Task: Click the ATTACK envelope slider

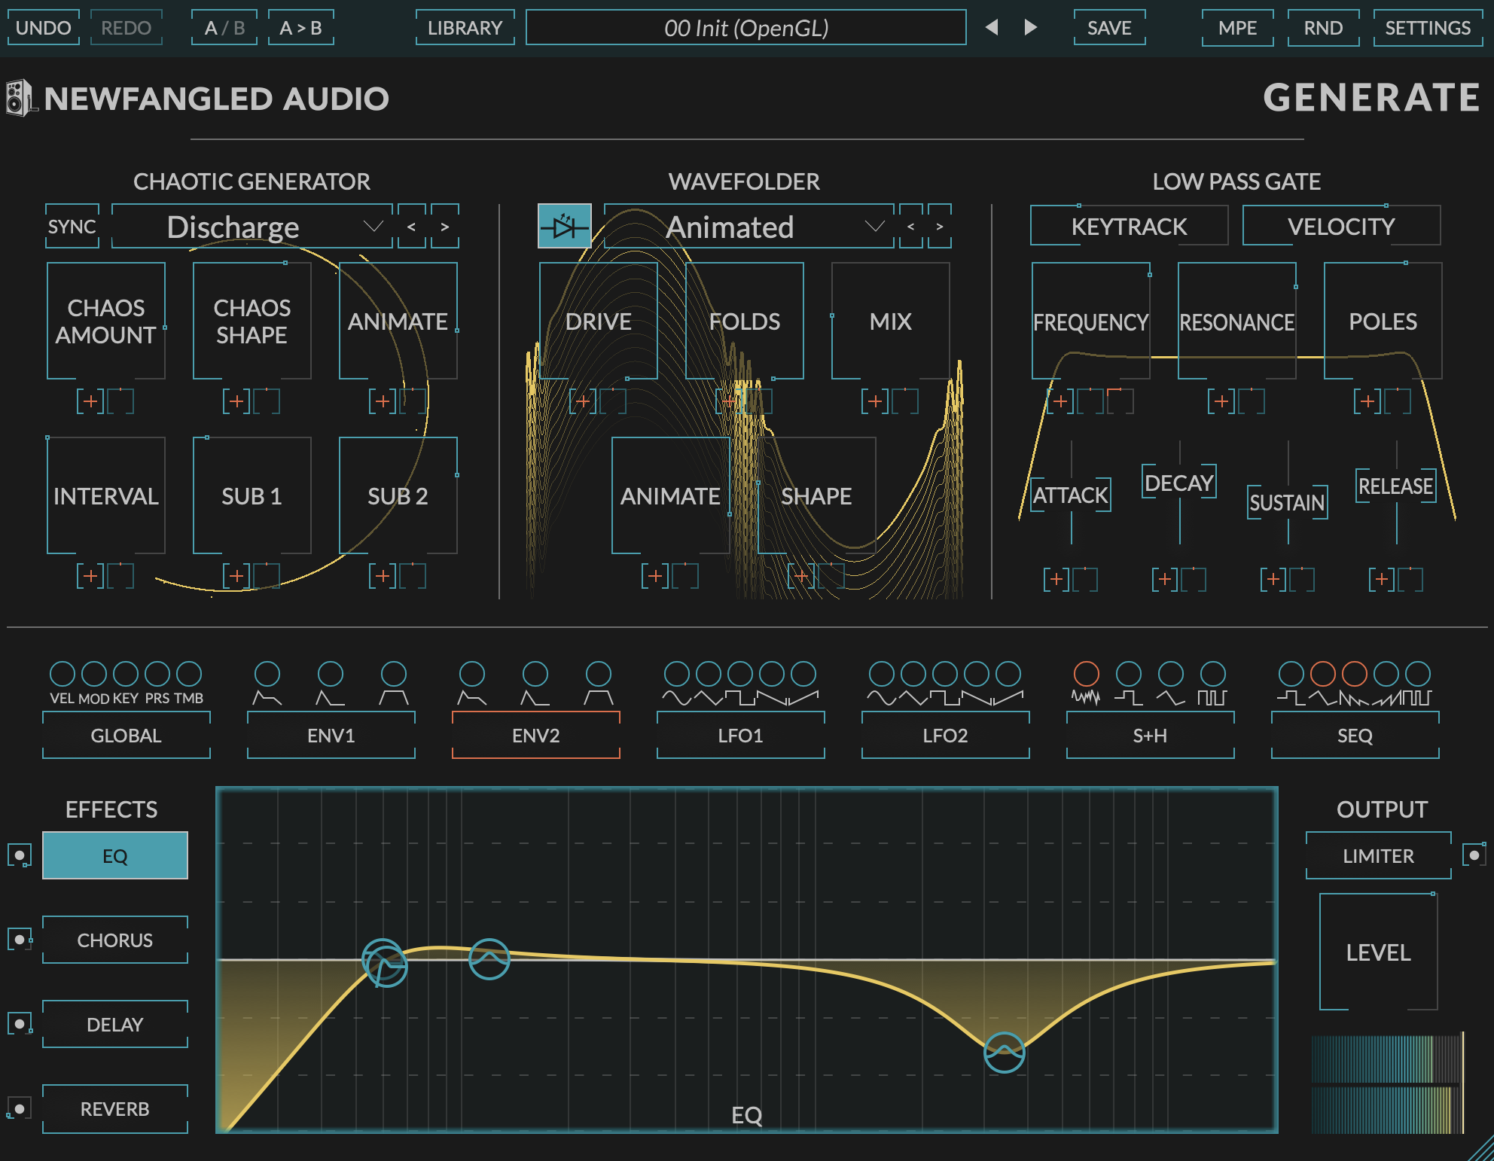Action: point(1071,495)
